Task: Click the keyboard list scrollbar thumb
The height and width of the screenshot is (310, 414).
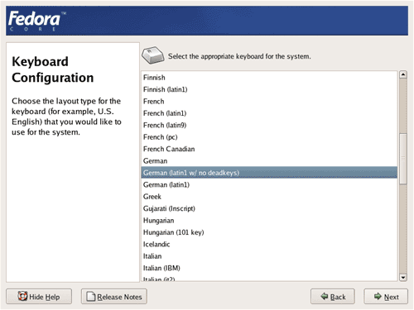Action: pyautogui.click(x=403, y=159)
